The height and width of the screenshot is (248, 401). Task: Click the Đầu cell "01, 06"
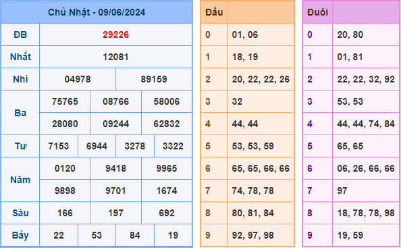tap(261, 34)
